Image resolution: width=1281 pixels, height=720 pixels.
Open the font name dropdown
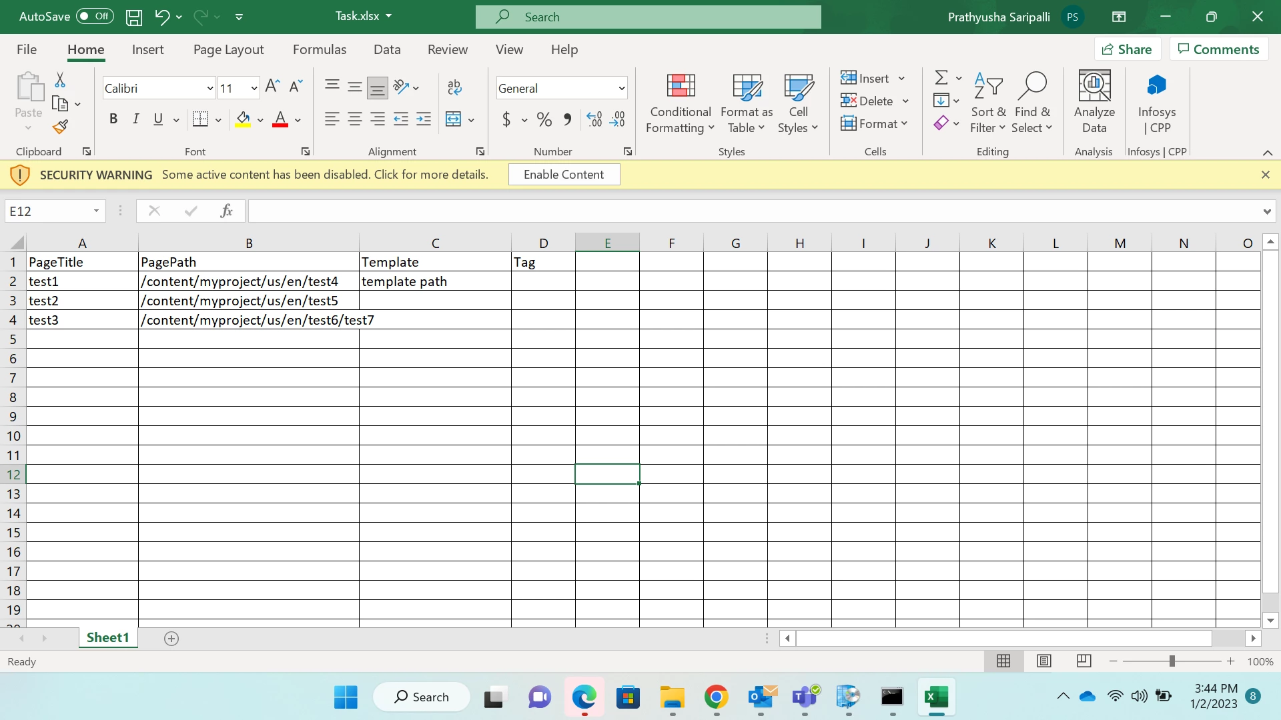[x=209, y=88]
